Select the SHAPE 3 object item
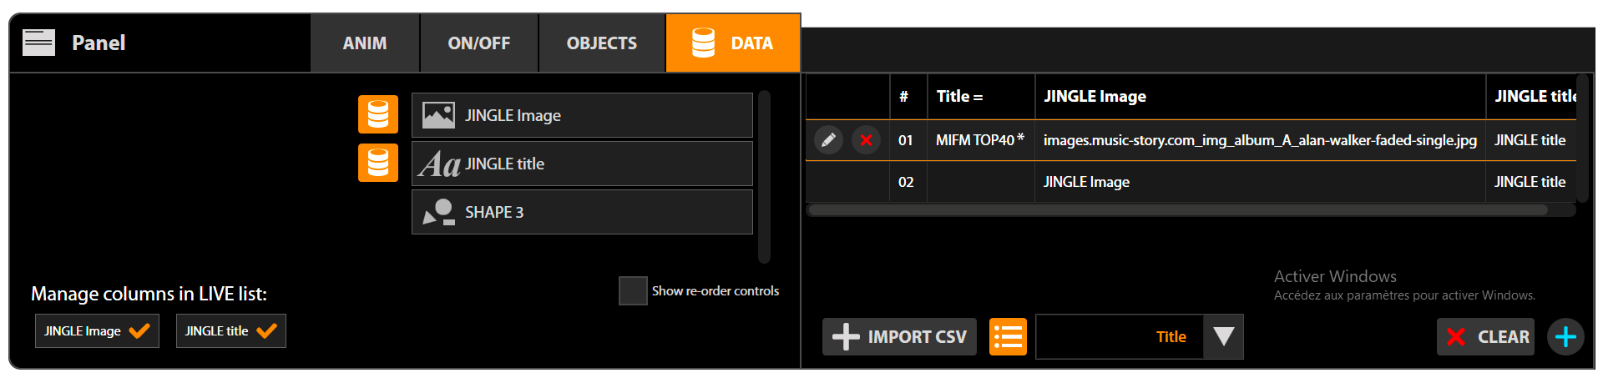 (581, 212)
